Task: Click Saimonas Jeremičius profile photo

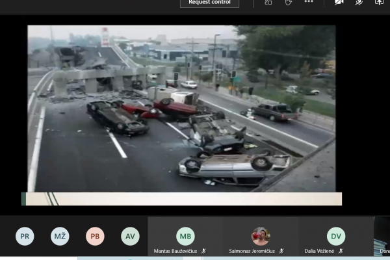Action: pyautogui.click(x=261, y=236)
